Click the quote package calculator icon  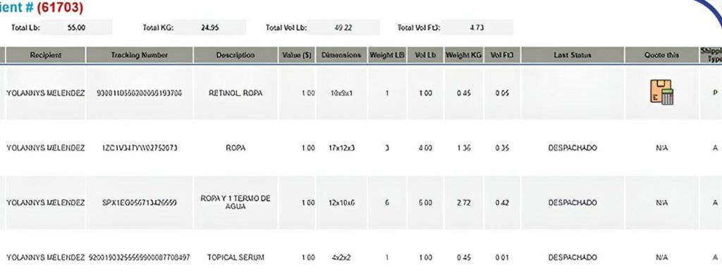point(661,92)
